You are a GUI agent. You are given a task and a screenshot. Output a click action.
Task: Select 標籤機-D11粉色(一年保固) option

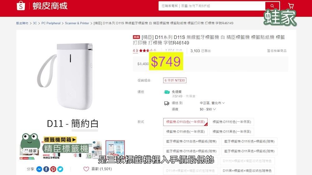coord(232,122)
